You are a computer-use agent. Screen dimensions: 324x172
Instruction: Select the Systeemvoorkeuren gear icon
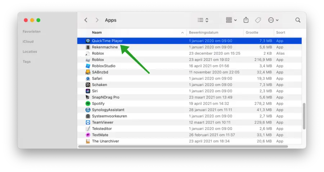(x=88, y=116)
